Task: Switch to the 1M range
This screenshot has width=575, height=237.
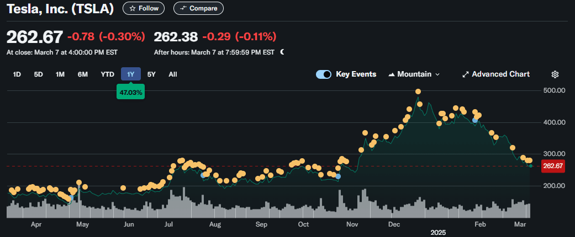Action: (60, 74)
